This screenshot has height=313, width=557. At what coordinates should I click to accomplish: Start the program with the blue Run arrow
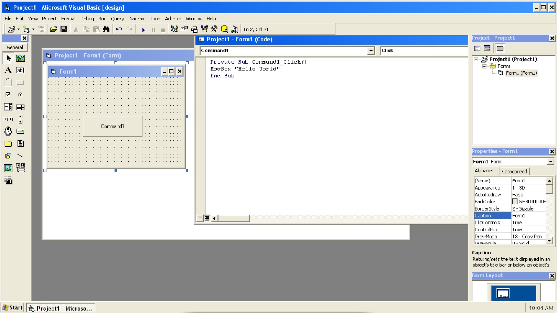143,30
